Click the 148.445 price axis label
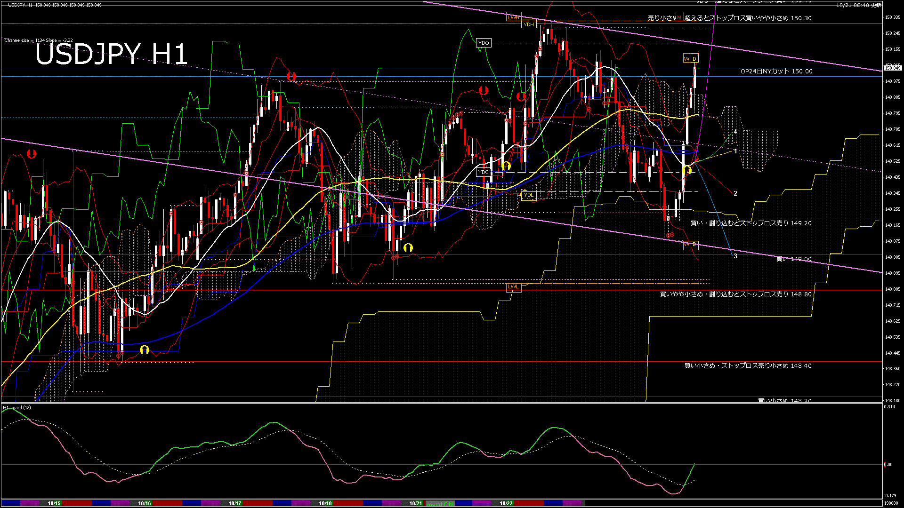The width and height of the screenshot is (904, 508). click(x=893, y=353)
